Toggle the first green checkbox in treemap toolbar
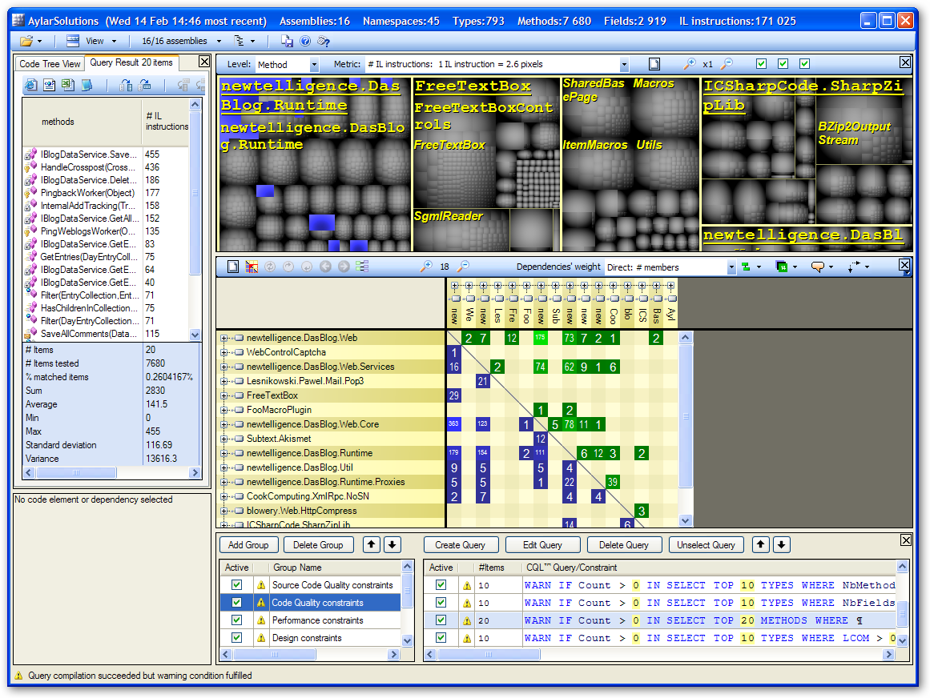Screen dimensions: 930x698 (x=762, y=63)
